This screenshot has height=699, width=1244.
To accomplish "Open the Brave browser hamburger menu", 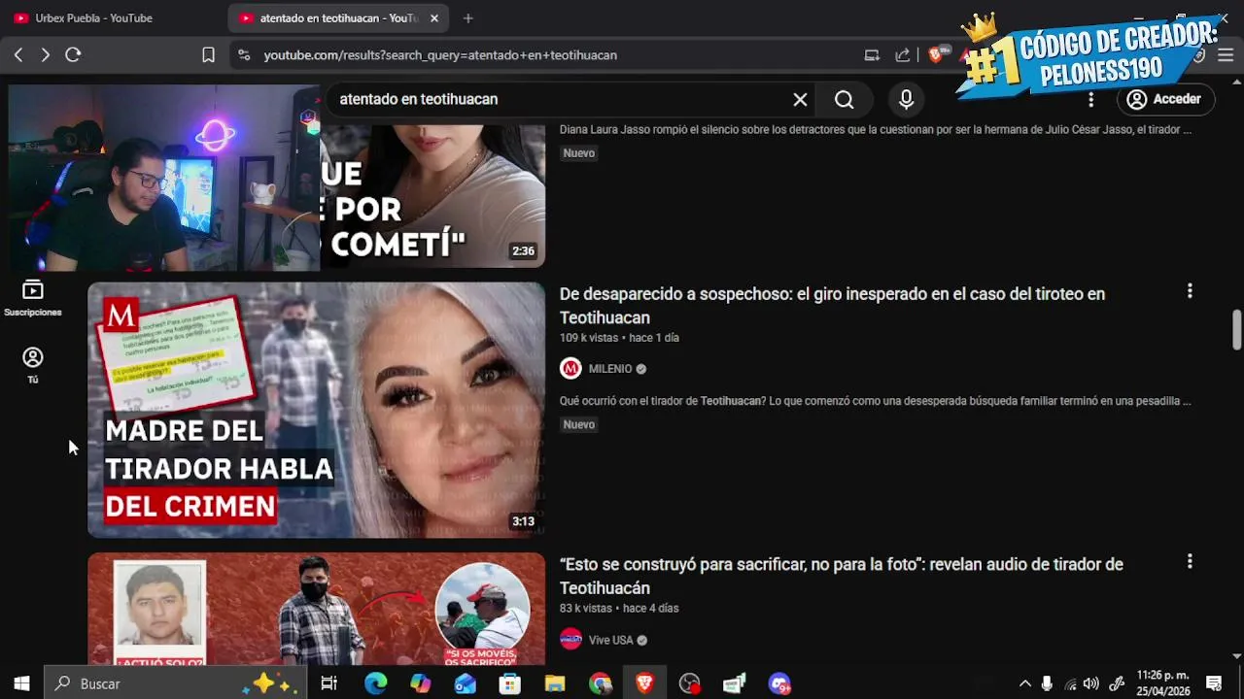I will coord(1226,55).
